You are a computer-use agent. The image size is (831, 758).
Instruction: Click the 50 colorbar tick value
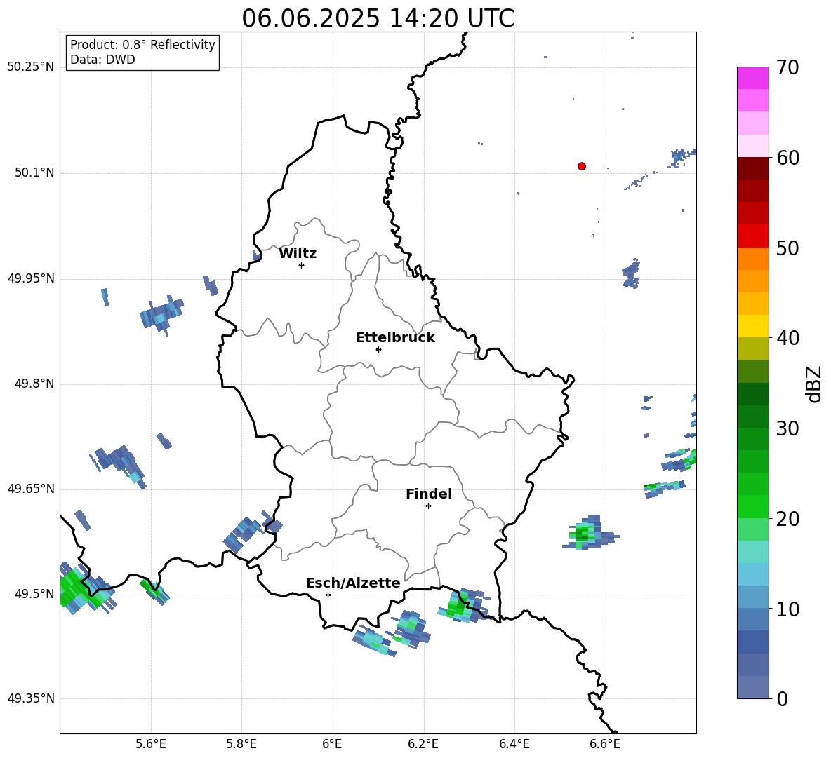[x=787, y=248]
